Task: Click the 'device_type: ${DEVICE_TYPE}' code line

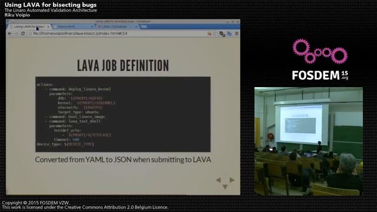Action: point(65,144)
